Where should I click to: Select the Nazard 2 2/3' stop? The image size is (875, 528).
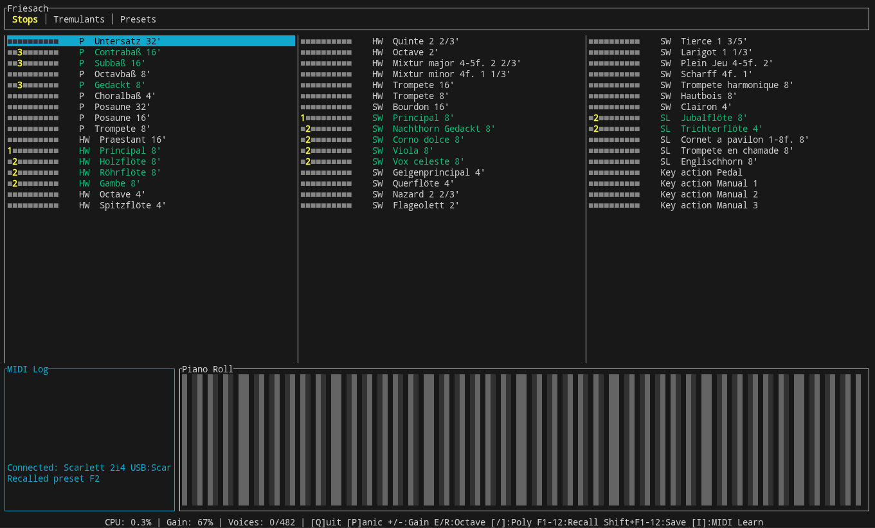tap(442, 194)
